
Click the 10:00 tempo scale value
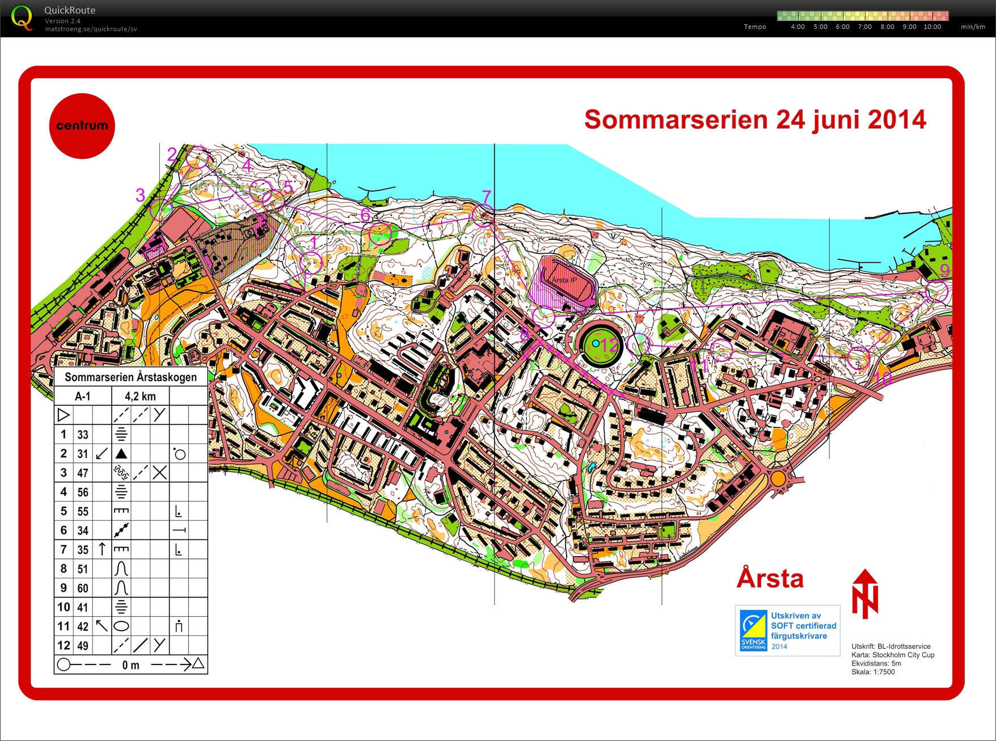point(932,27)
